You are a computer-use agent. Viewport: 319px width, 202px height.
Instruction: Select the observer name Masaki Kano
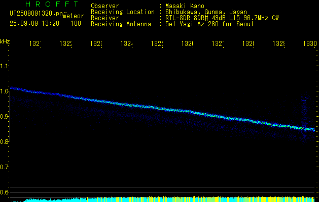point(185,6)
